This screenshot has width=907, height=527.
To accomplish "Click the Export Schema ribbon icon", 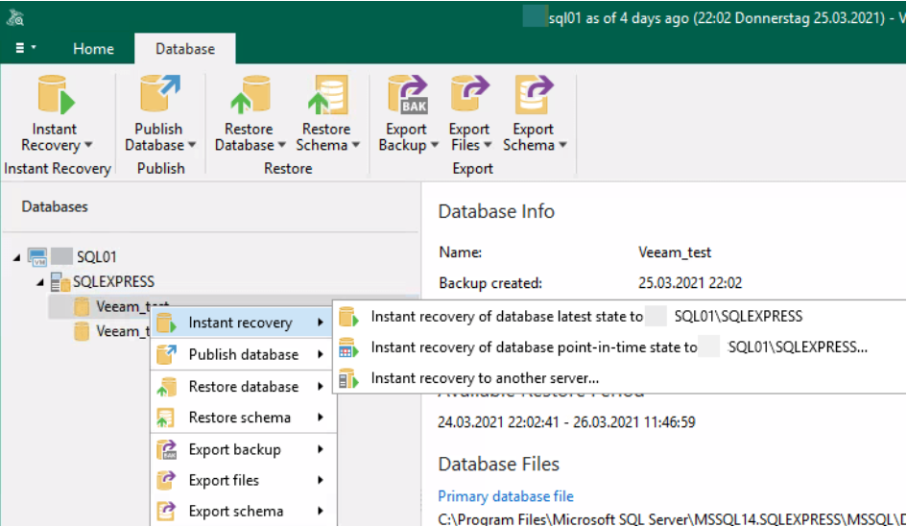I will coord(534,94).
